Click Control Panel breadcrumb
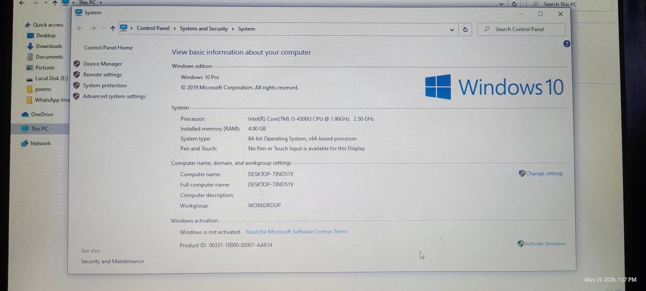The image size is (646, 291). coord(153,28)
